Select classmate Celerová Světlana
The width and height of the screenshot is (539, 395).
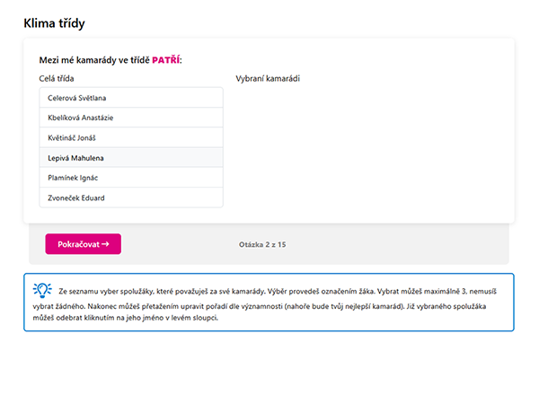[131, 98]
